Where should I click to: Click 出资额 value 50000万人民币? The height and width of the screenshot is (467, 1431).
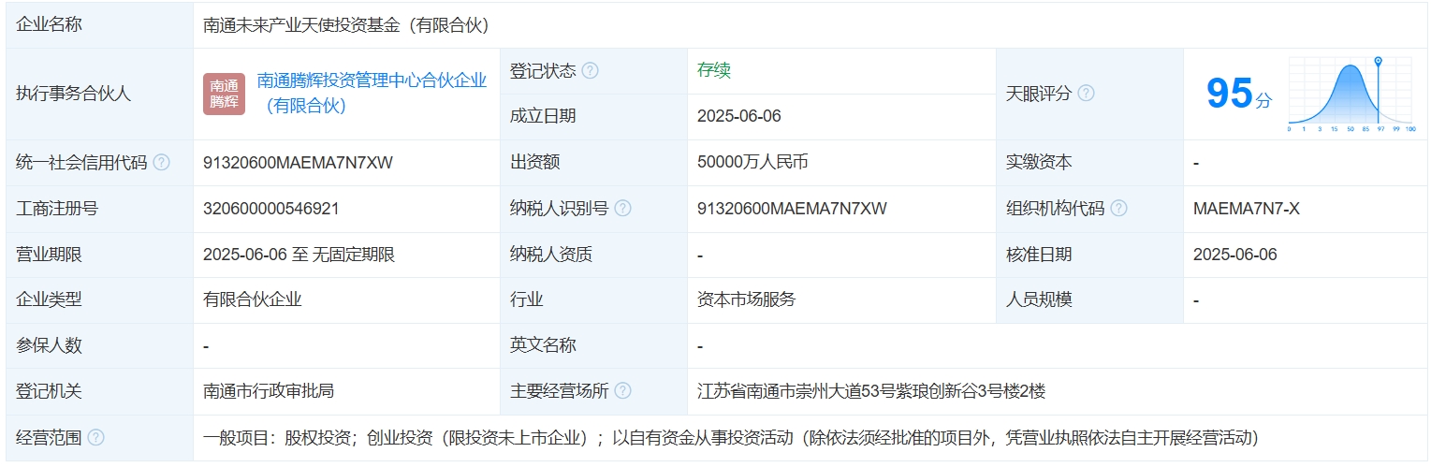coord(752,162)
